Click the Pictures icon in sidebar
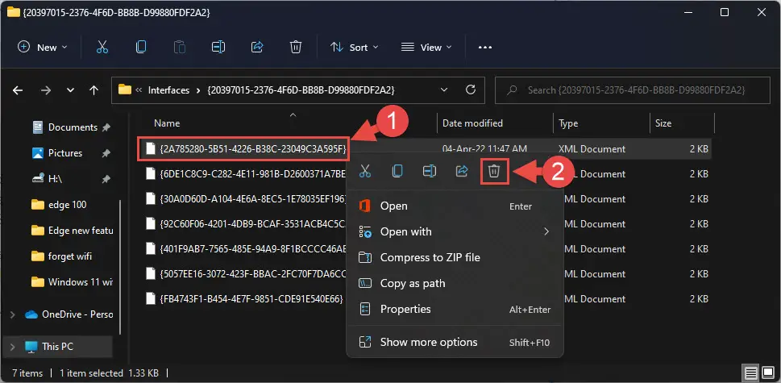Image resolution: width=781 pixels, height=383 pixels. click(37, 153)
